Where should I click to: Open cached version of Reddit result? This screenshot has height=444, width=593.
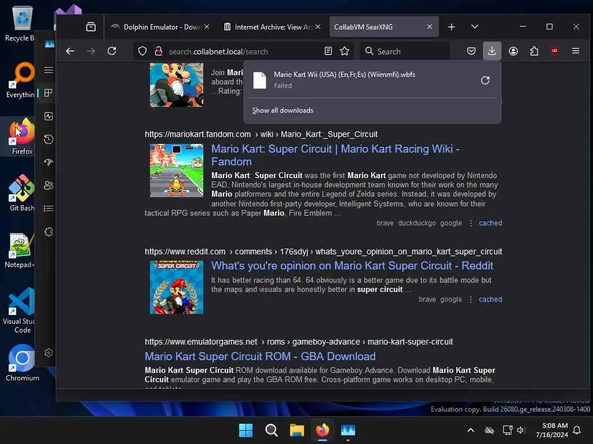(490, 299)
